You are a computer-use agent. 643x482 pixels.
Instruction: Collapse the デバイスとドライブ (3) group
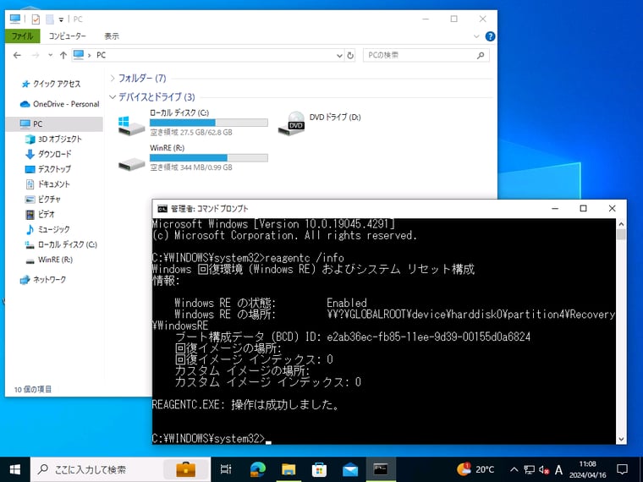click(x=113, y=96)
